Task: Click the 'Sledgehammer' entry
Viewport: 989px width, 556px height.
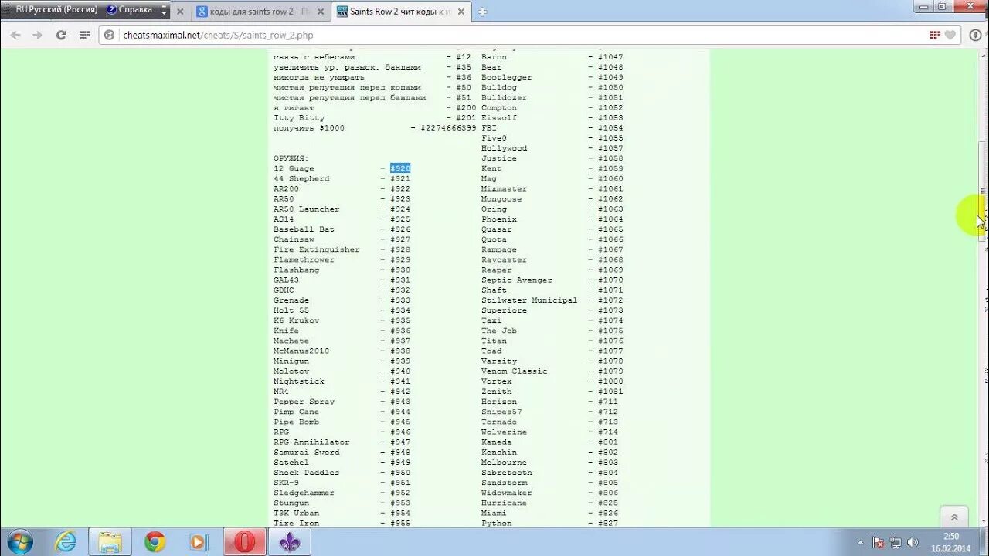Action: [x=304, y=493]
